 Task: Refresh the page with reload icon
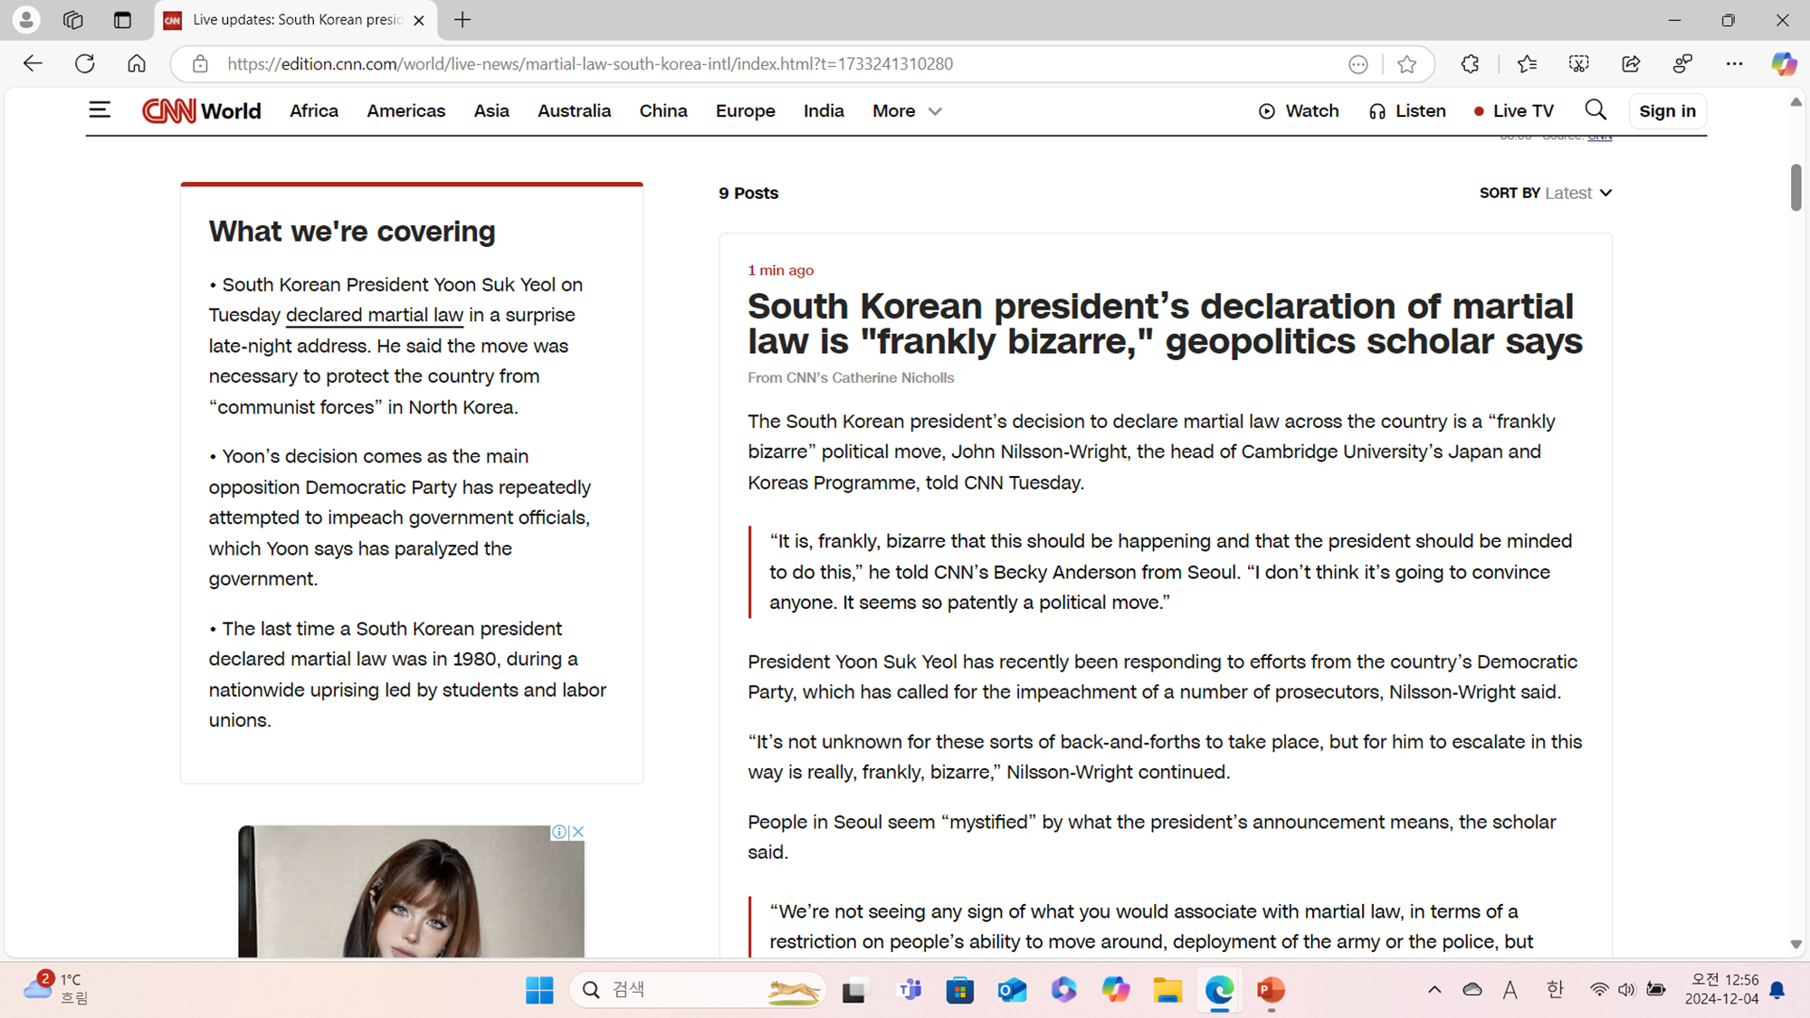(85, 64)
